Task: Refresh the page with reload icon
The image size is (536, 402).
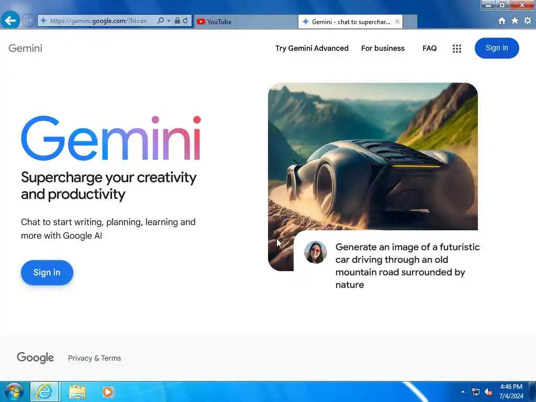Action: coord(185,21)
